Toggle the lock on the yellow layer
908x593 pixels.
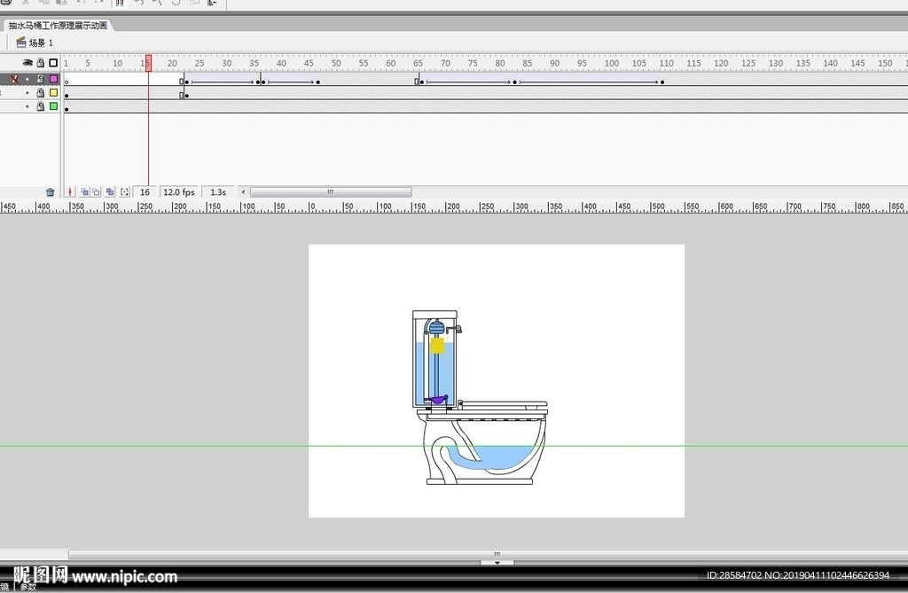[41, 93]
